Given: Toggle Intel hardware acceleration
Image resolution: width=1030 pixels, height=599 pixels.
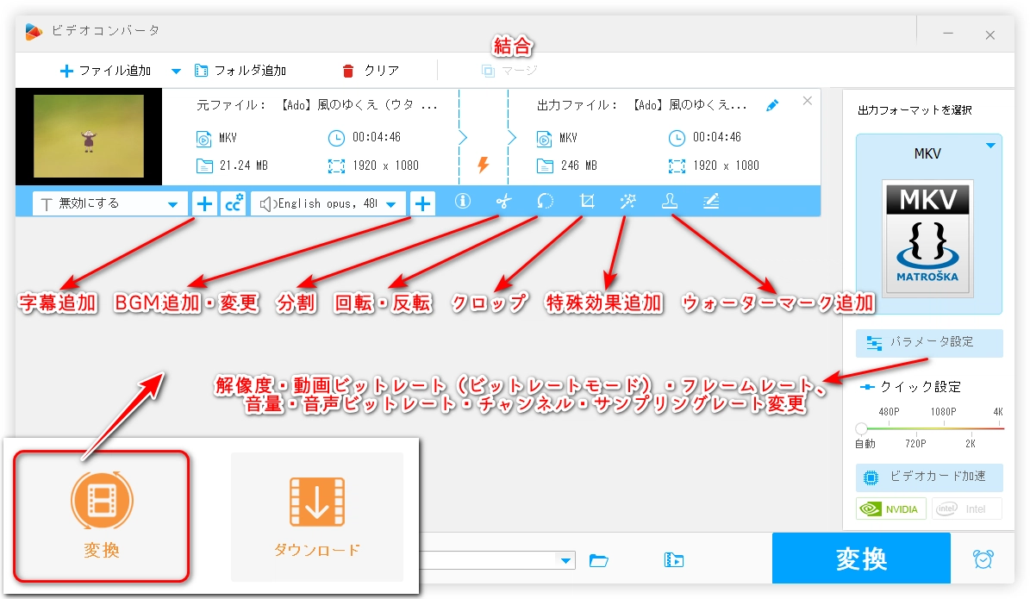Looking at the screenshot, I should point(965,509).
